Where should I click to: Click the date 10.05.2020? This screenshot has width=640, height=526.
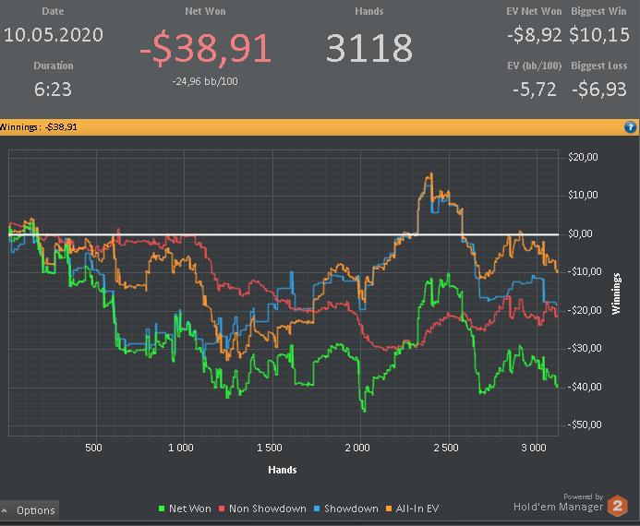point(54,35)
